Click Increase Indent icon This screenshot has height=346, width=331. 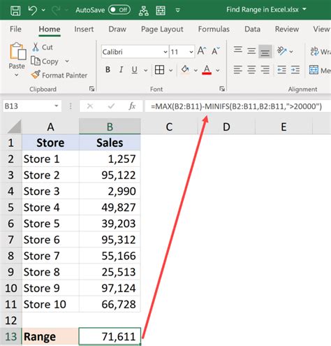tap(295, 70)
